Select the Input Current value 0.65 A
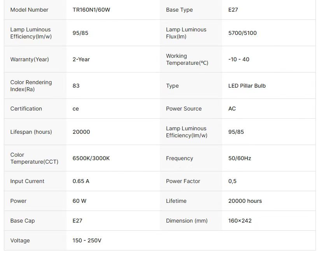Image resolution: width=319 pixels, height=254 pixels. 81,181
